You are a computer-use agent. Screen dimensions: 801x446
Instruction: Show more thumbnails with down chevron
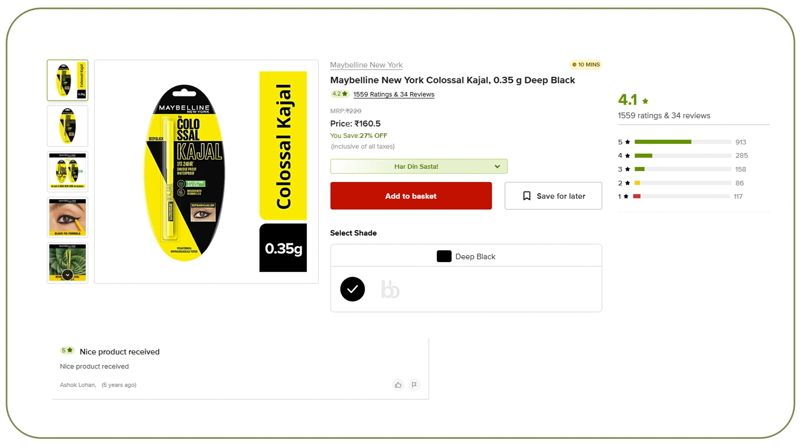(67, 275)
